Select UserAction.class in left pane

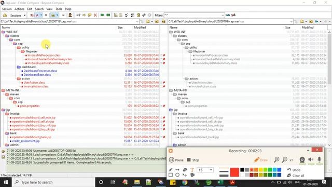[x=34, y=83]
